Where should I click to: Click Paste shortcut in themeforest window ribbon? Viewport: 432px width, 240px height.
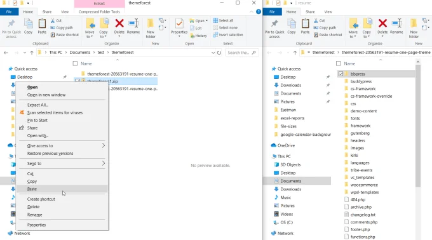coord(64,35)
